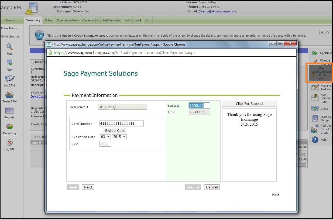Click the Start Mail Merge icon

click(x=315, y=118)
